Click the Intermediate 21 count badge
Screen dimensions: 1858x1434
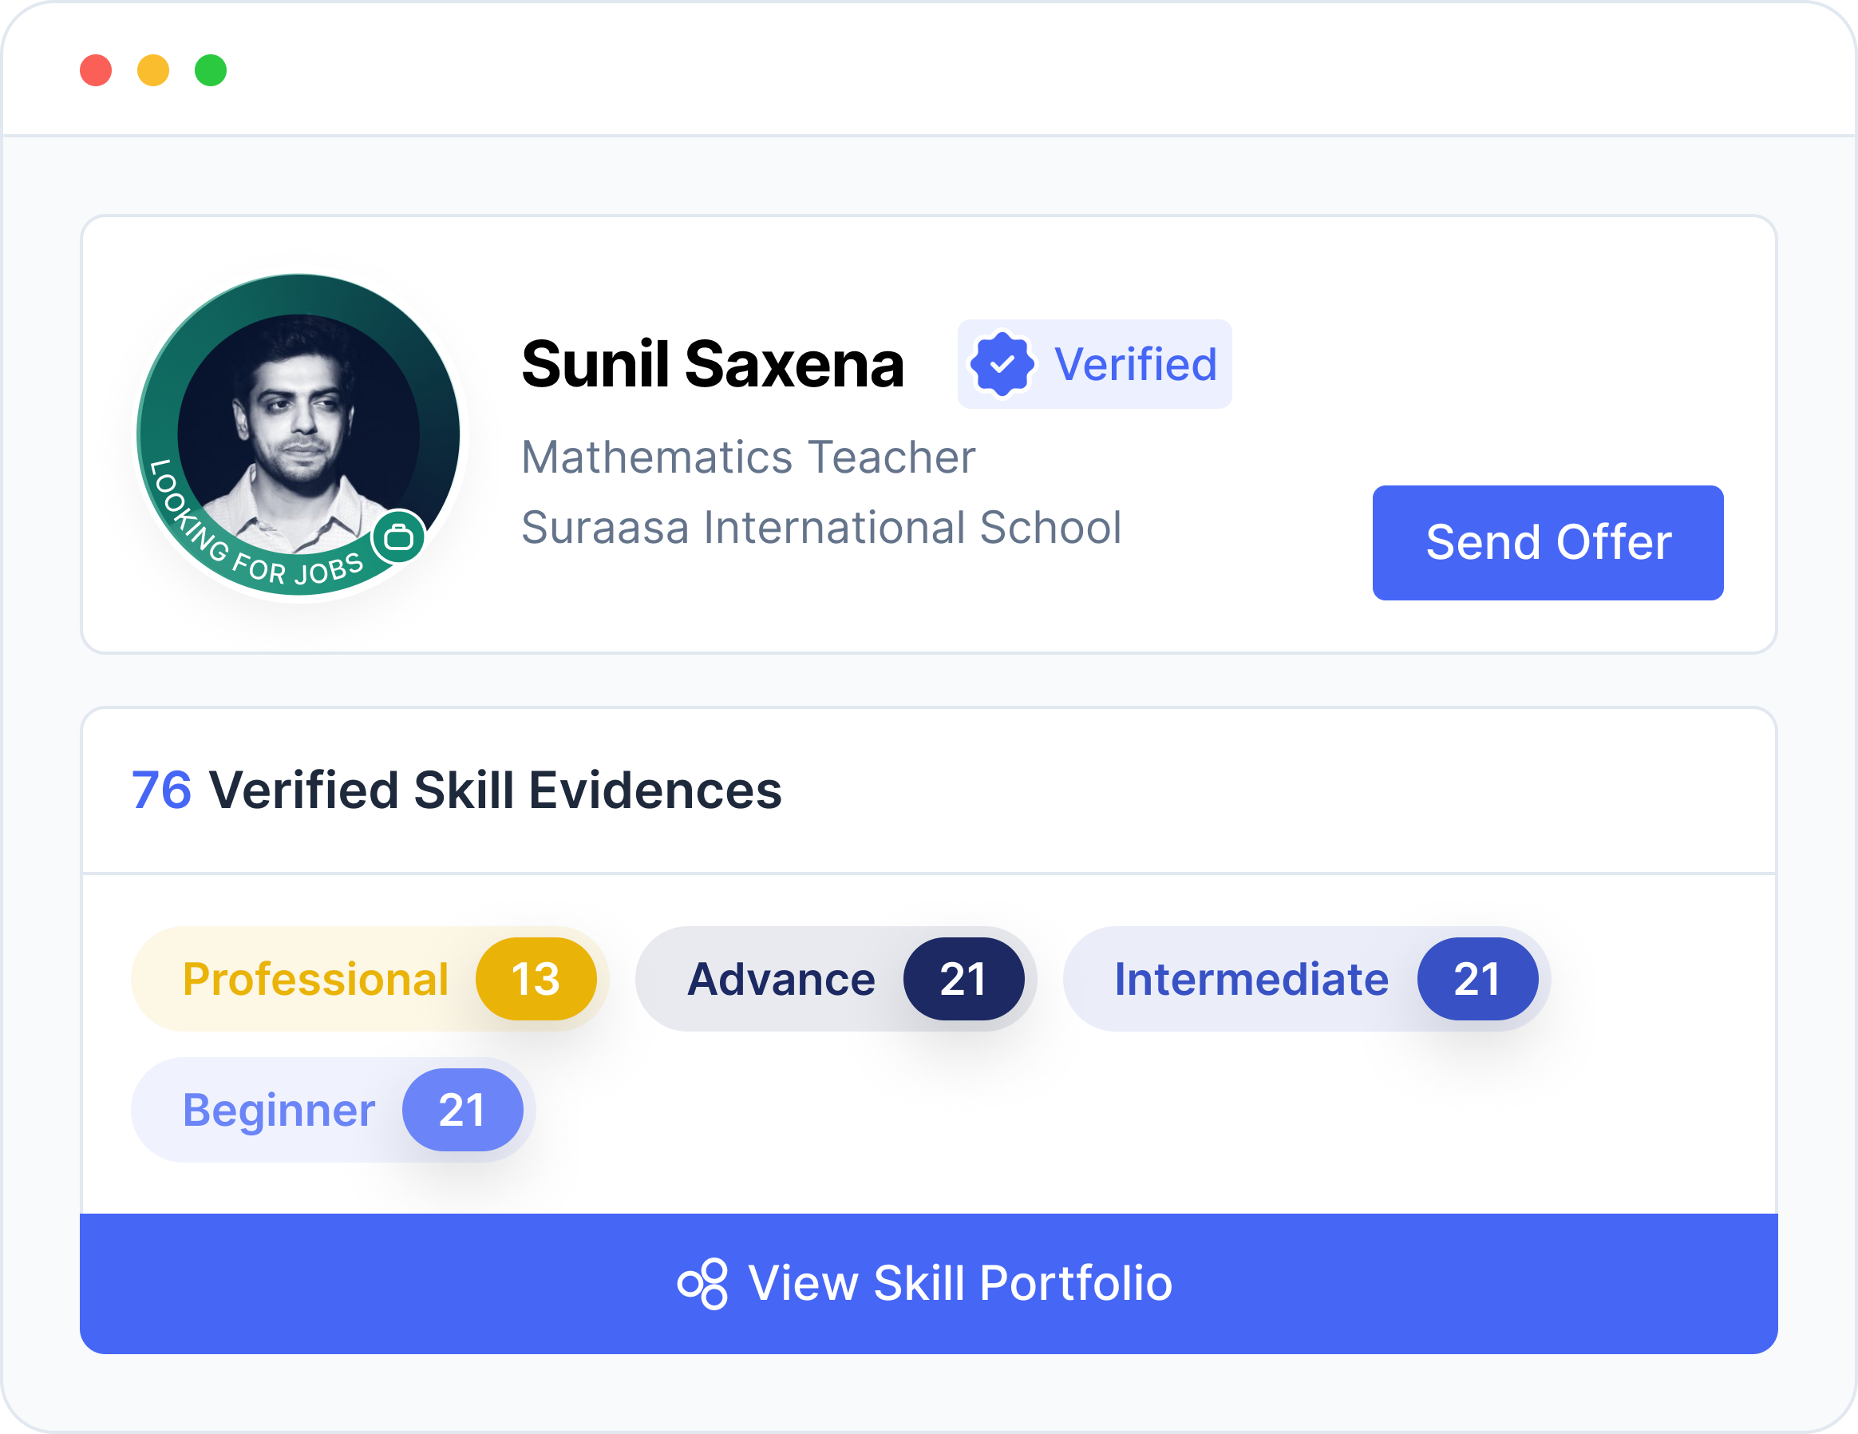[1477, 979]
